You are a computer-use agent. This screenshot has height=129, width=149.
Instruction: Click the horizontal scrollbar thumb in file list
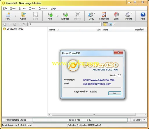pyautogui.click(x=94, y=115)
